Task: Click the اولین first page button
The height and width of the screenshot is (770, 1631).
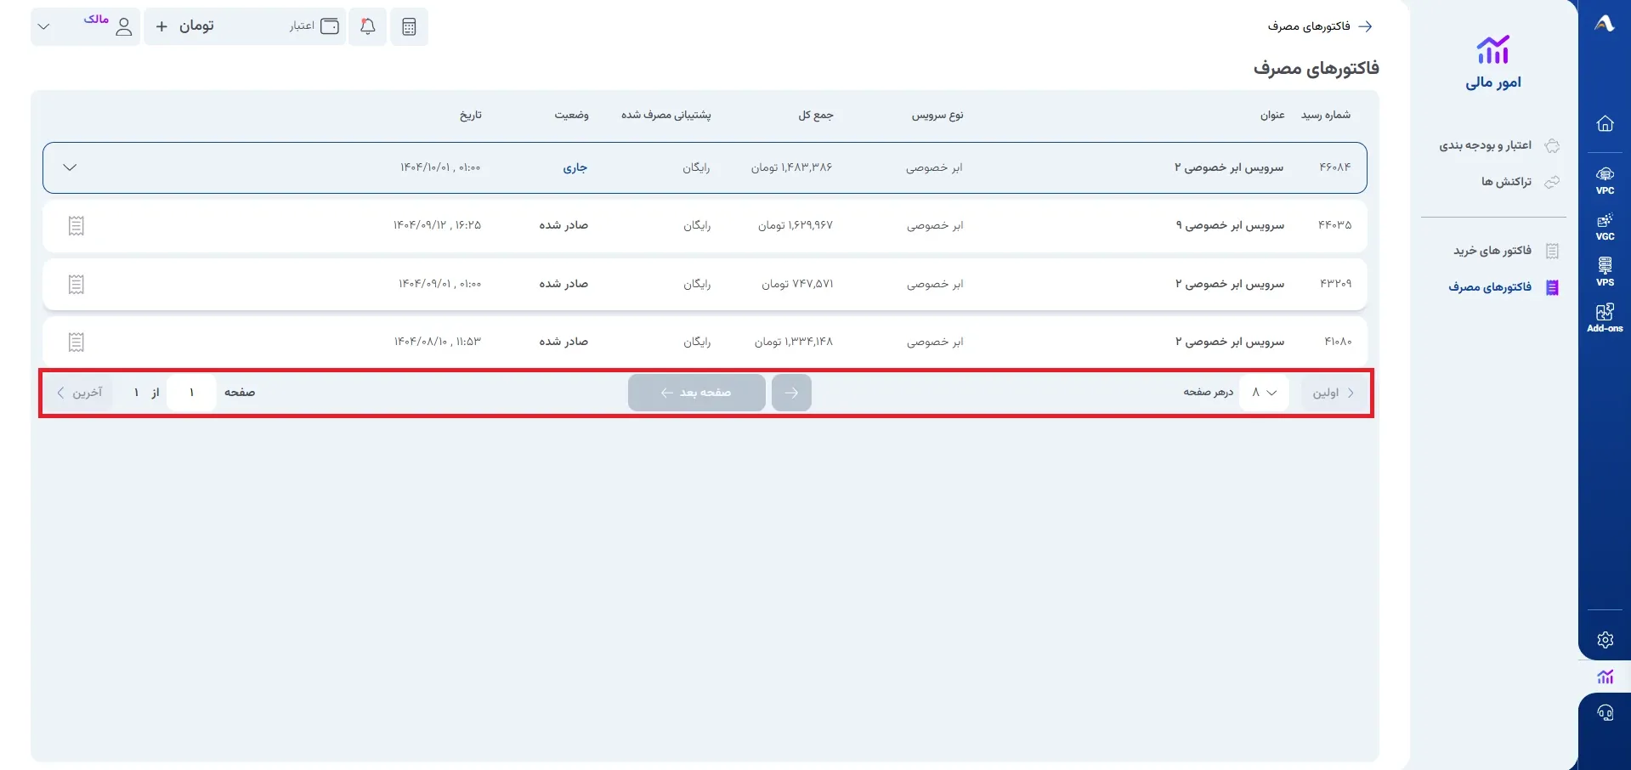Action: coord(1334,393)
